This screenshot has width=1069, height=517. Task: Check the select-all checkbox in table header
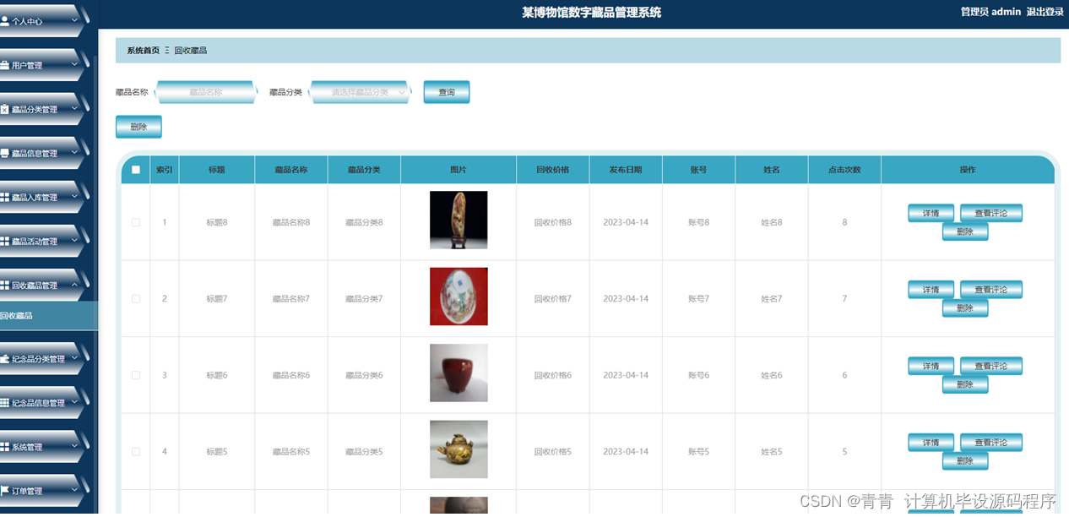point(134,169)
